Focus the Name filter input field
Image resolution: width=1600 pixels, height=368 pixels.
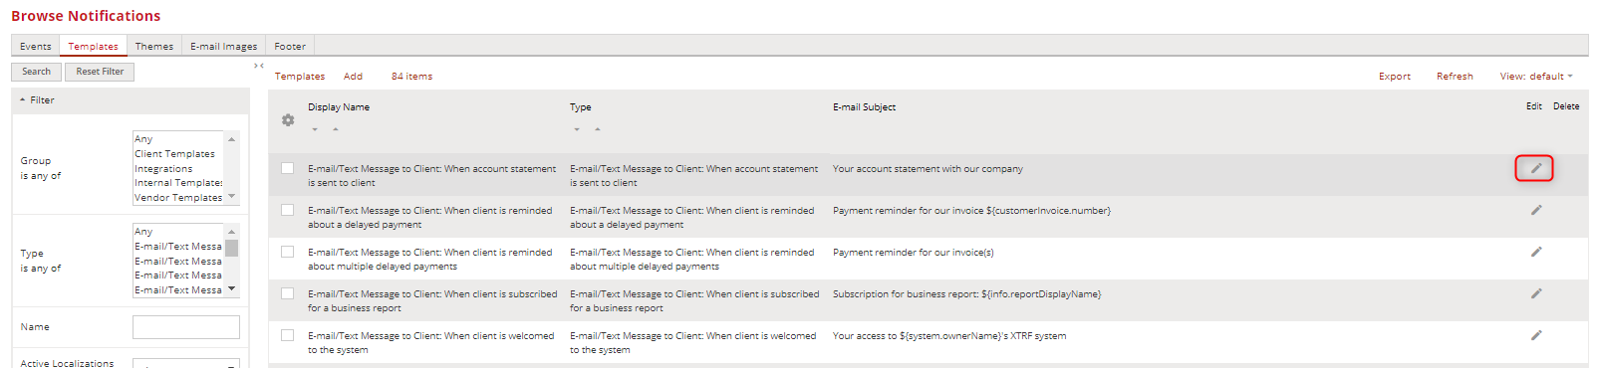[186, 327]
